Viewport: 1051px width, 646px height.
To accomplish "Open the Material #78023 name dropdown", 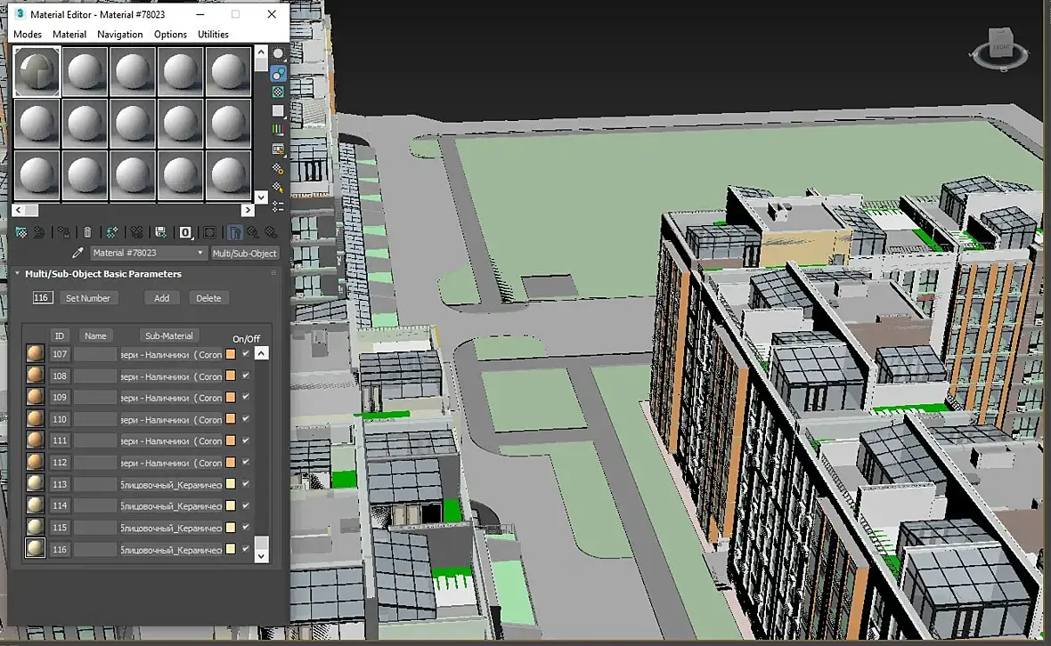I will (200, 254).
